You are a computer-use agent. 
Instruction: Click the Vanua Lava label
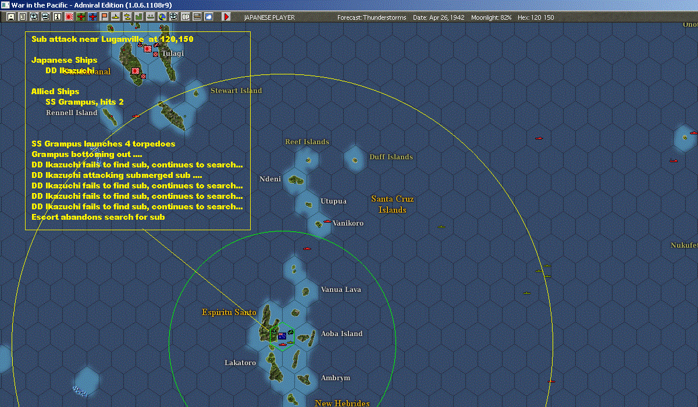pyautogui.click(x=341, y=290)
